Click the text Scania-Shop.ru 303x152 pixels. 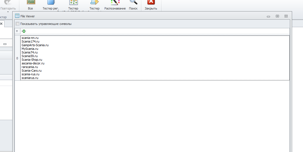[x=32, y=60]
